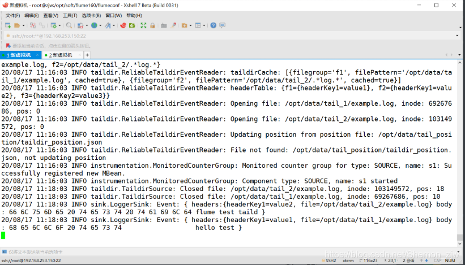Viewport: 465px width, 265px height.
Task: Switch to tab 1 新虚拟机
Action: [21, 55]
